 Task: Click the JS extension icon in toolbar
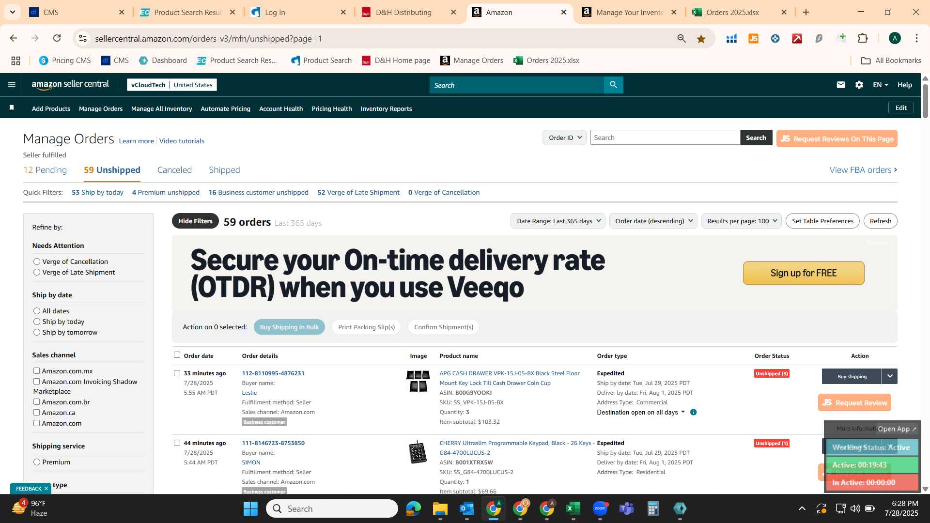click(x=753, y=39)
